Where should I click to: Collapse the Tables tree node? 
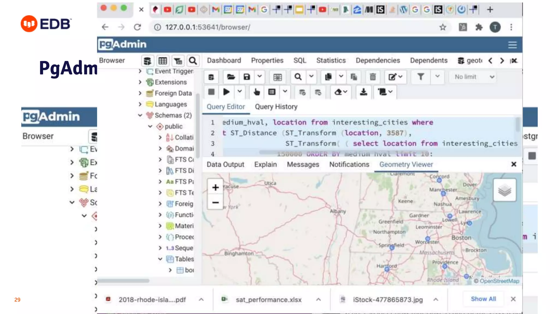point(160,259)
